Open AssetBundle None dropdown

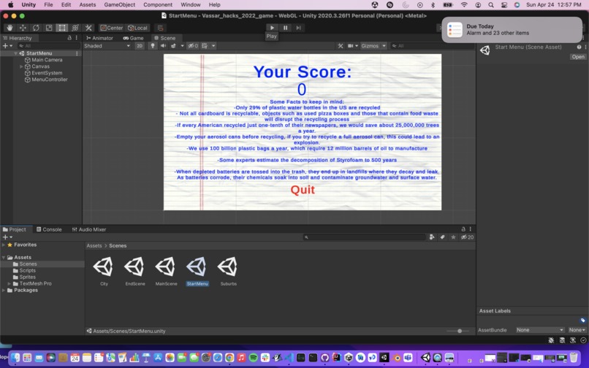tap(539, 330)
